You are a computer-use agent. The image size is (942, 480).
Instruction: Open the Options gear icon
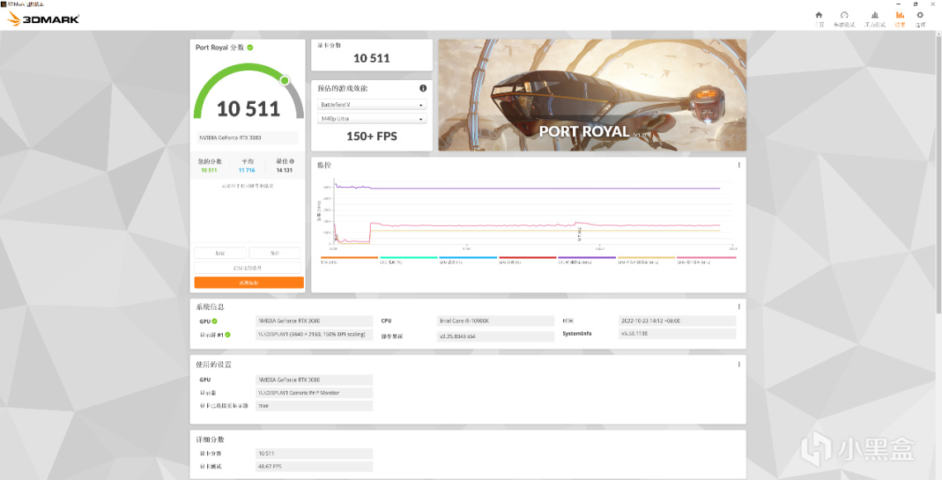pos(921,15)
